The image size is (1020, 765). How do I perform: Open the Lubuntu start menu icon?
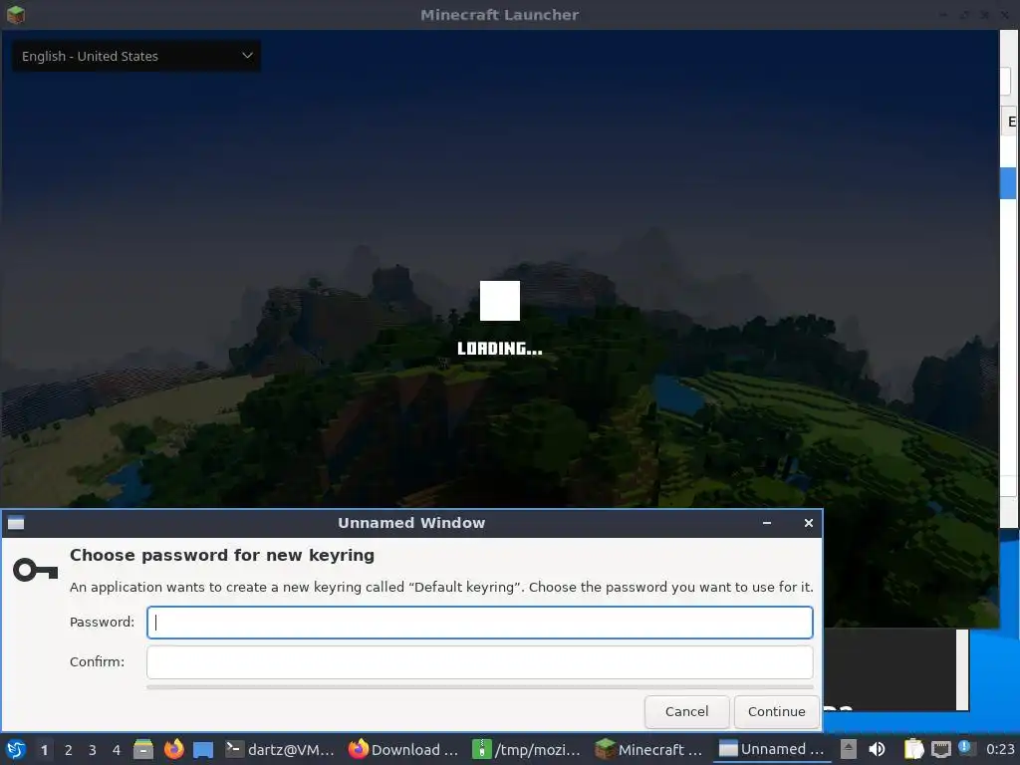click(16, 749)
